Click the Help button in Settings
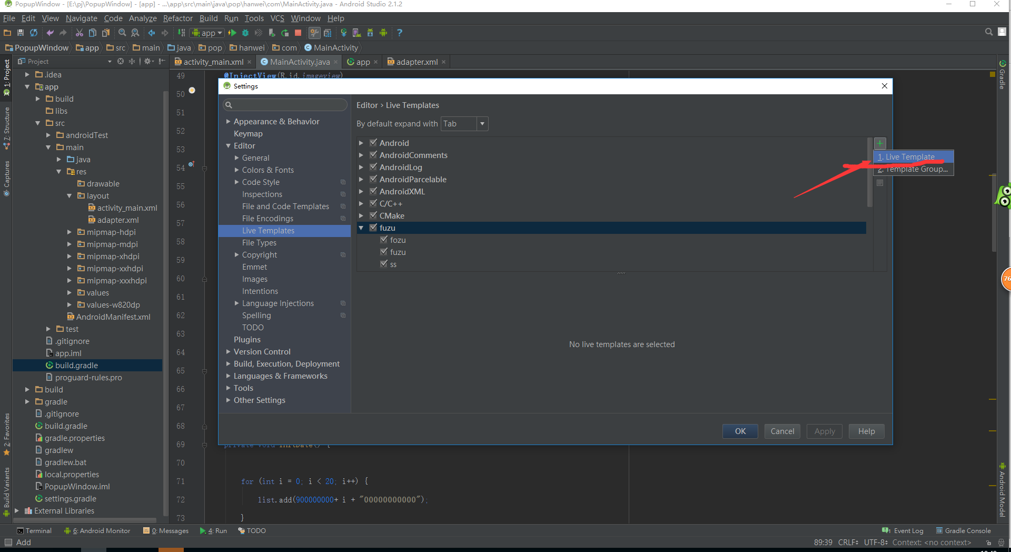 867,431
